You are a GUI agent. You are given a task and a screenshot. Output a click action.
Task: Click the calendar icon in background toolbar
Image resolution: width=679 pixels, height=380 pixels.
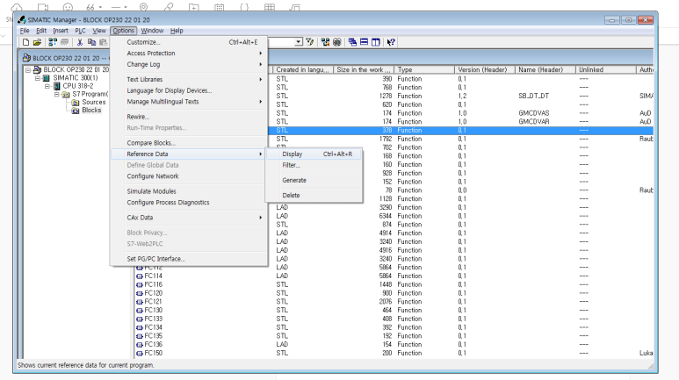point(219,7)
